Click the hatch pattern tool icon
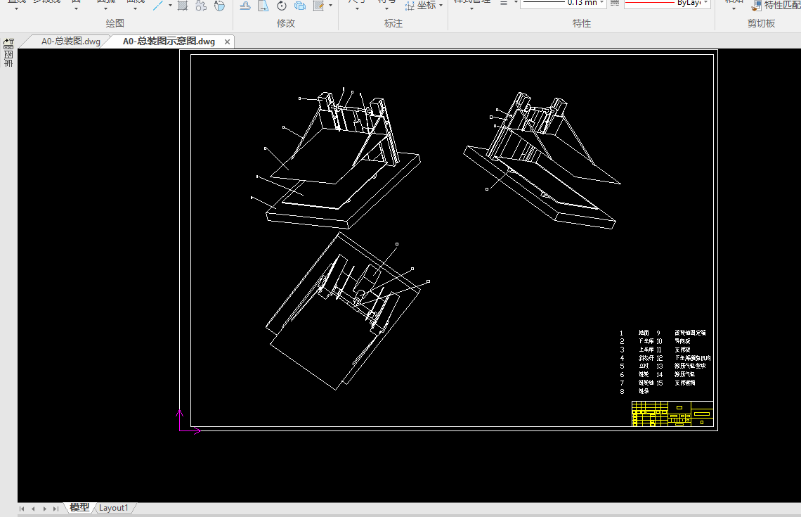801x517 pixels. click(183, 6)
